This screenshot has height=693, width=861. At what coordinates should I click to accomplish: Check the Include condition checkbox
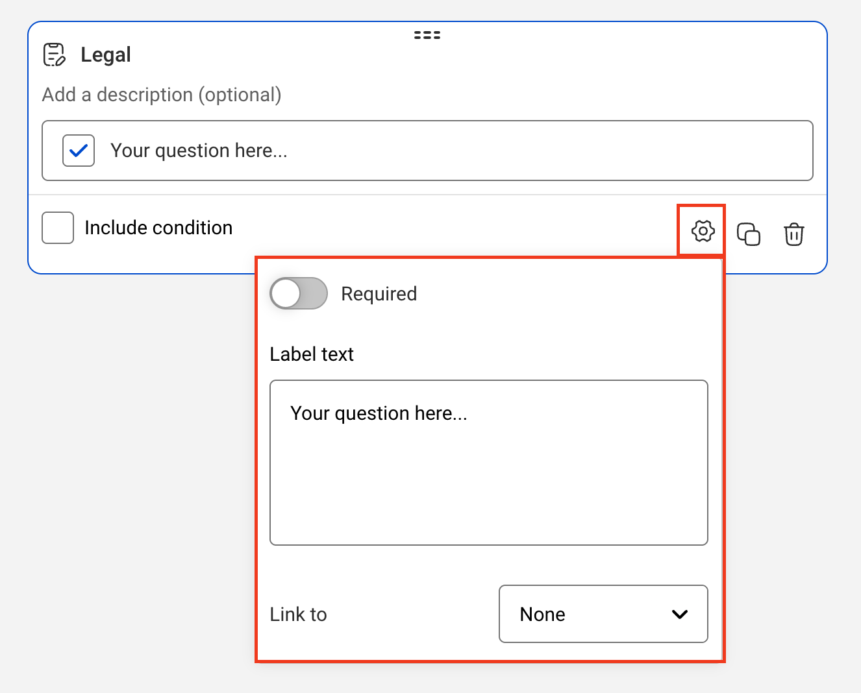pyautogui.click(x=58, y=228)
